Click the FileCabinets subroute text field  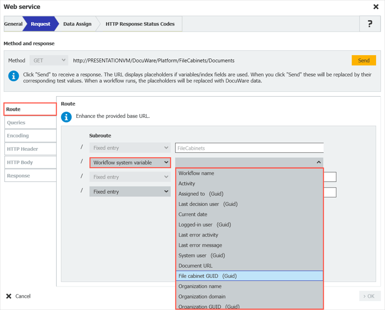pyautogui.click(x=249, y=148)
